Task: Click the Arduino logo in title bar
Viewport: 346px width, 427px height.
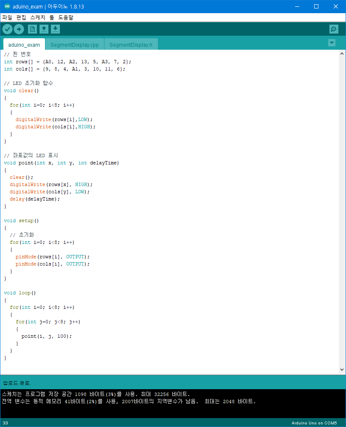Action: pos(7,6)
